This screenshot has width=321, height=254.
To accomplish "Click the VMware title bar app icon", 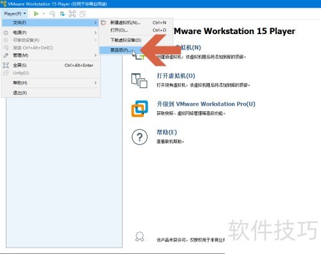I will point(4,4).
